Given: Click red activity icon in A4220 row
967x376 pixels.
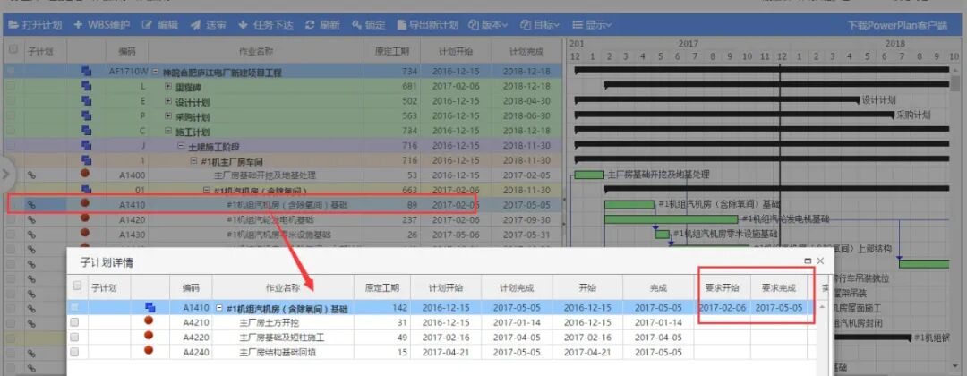Looking at the screenshot, I should pyautogui.click(x=149, y=336).
